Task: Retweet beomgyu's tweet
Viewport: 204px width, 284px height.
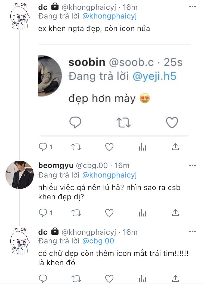Action: (76, 212)
